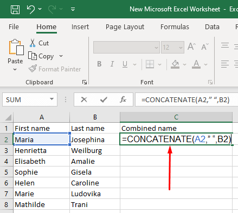Click the 'Last name' header cell

[95, 128]
